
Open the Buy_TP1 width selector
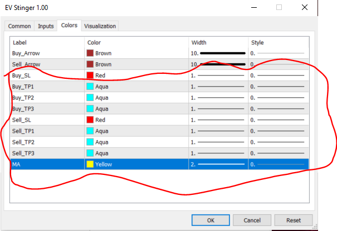218,87
